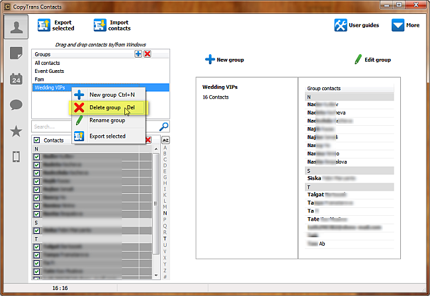430x296 pixels.
Task: Open the Contacts sidebar tab
Action: 16,27
